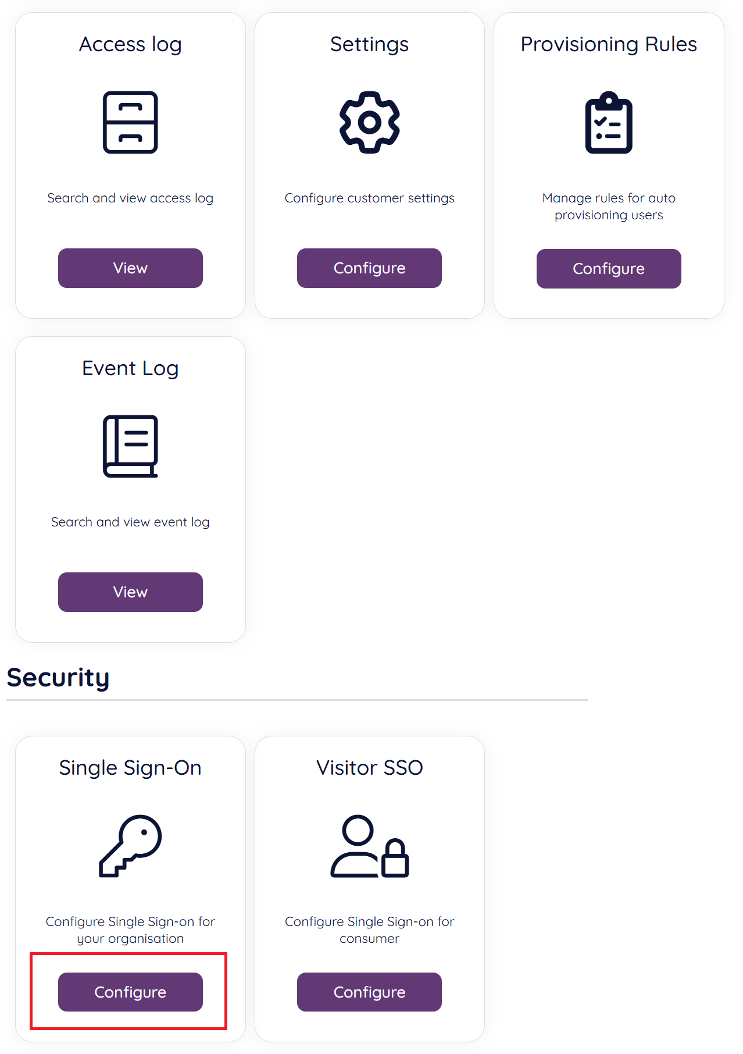Click the Access log card title
Screen dimensions: 743x1054
[130, 44]
